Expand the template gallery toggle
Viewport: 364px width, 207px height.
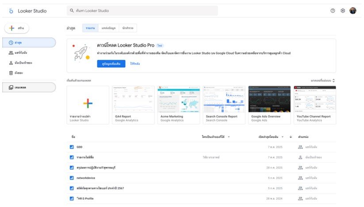point(323,80)
